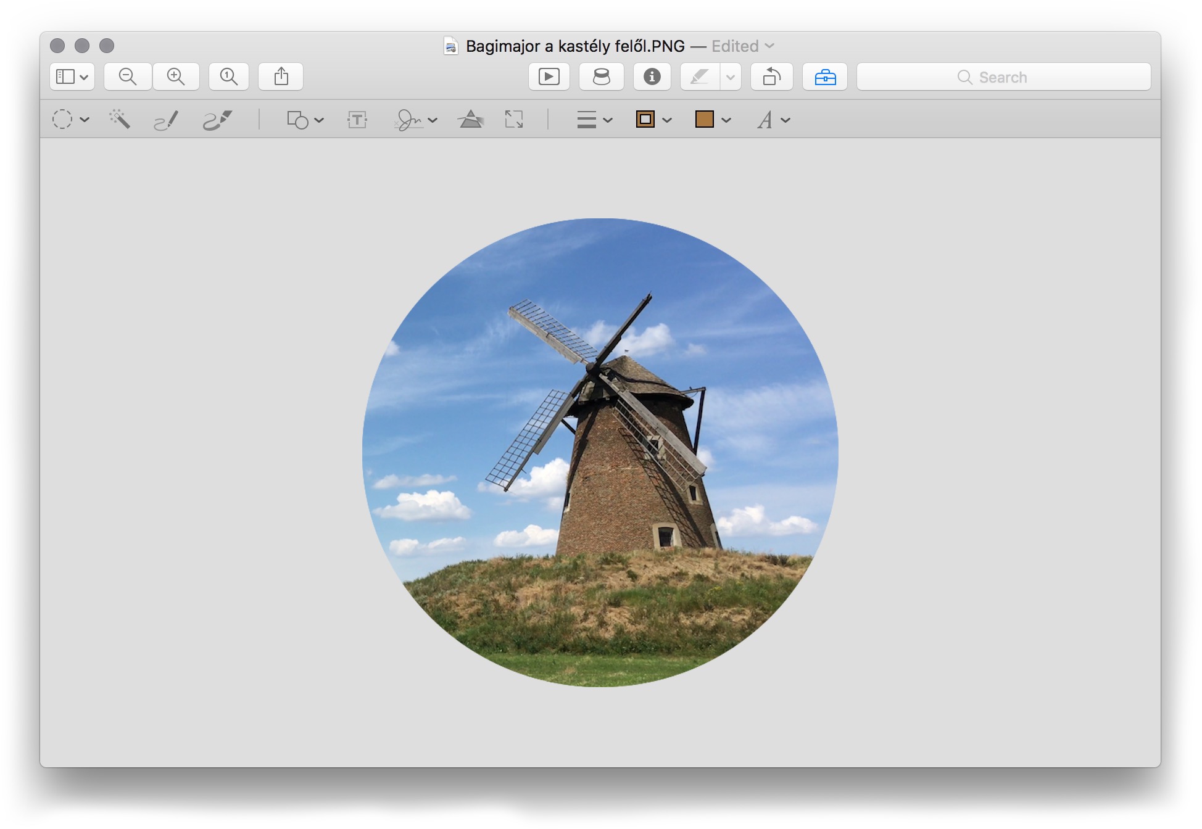
Task: Insert a text box
Action: point(357,119)
